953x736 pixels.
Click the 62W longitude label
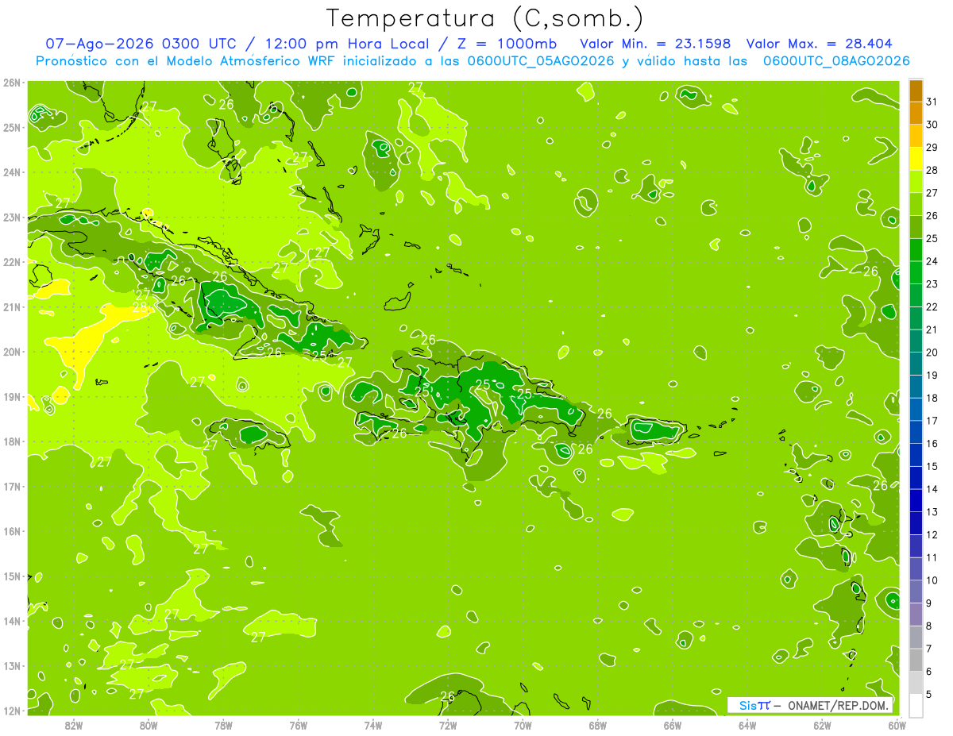tap(822, 725)
